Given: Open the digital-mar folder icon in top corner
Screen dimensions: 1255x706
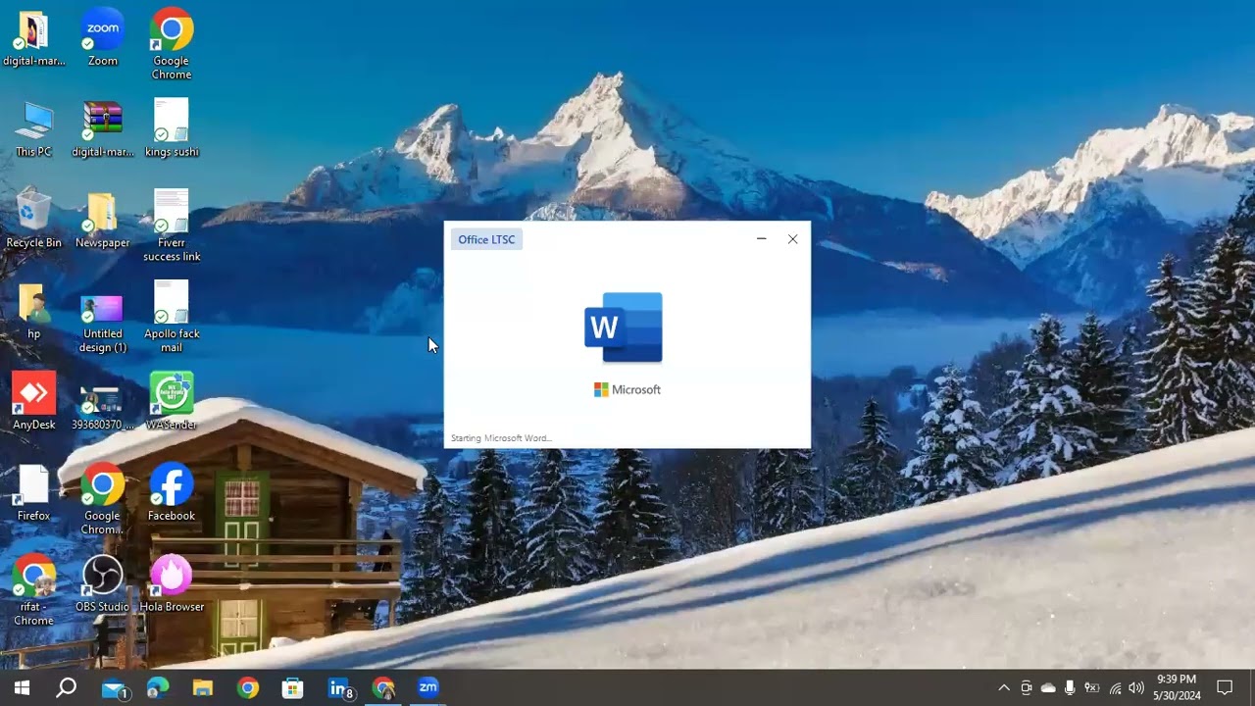Looking at the screenshot, I should [x=33, y=37].
